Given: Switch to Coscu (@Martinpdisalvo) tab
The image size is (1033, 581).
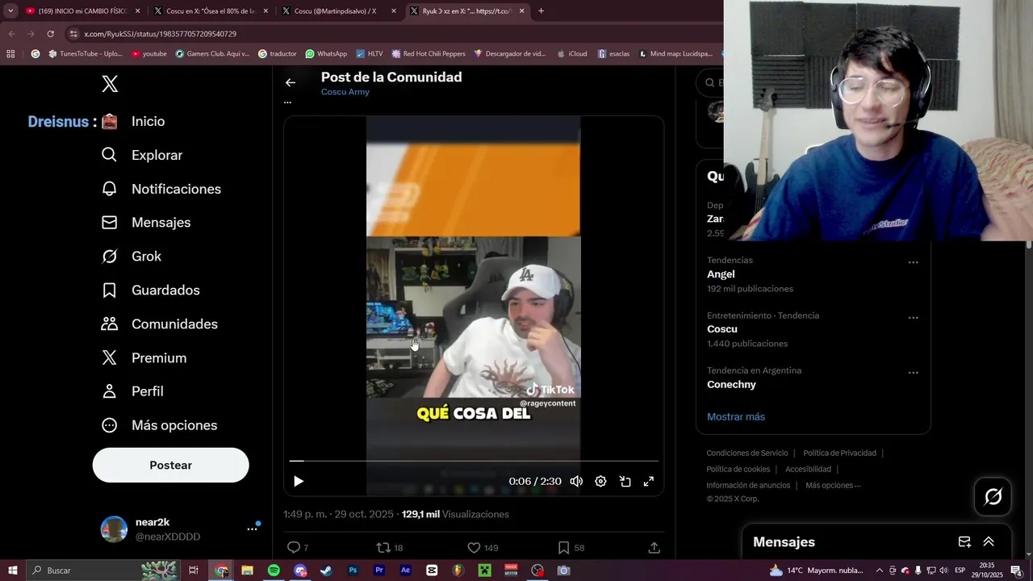Looking at the screenshot, I should click(339, 11).
